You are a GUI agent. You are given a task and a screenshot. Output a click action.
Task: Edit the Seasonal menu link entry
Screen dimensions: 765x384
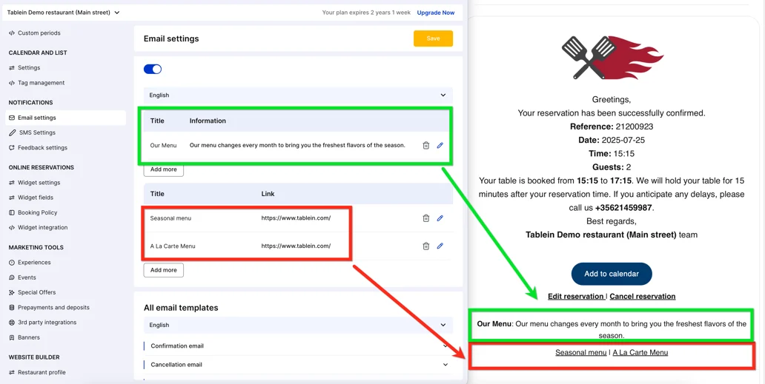[x=440, y=218]
